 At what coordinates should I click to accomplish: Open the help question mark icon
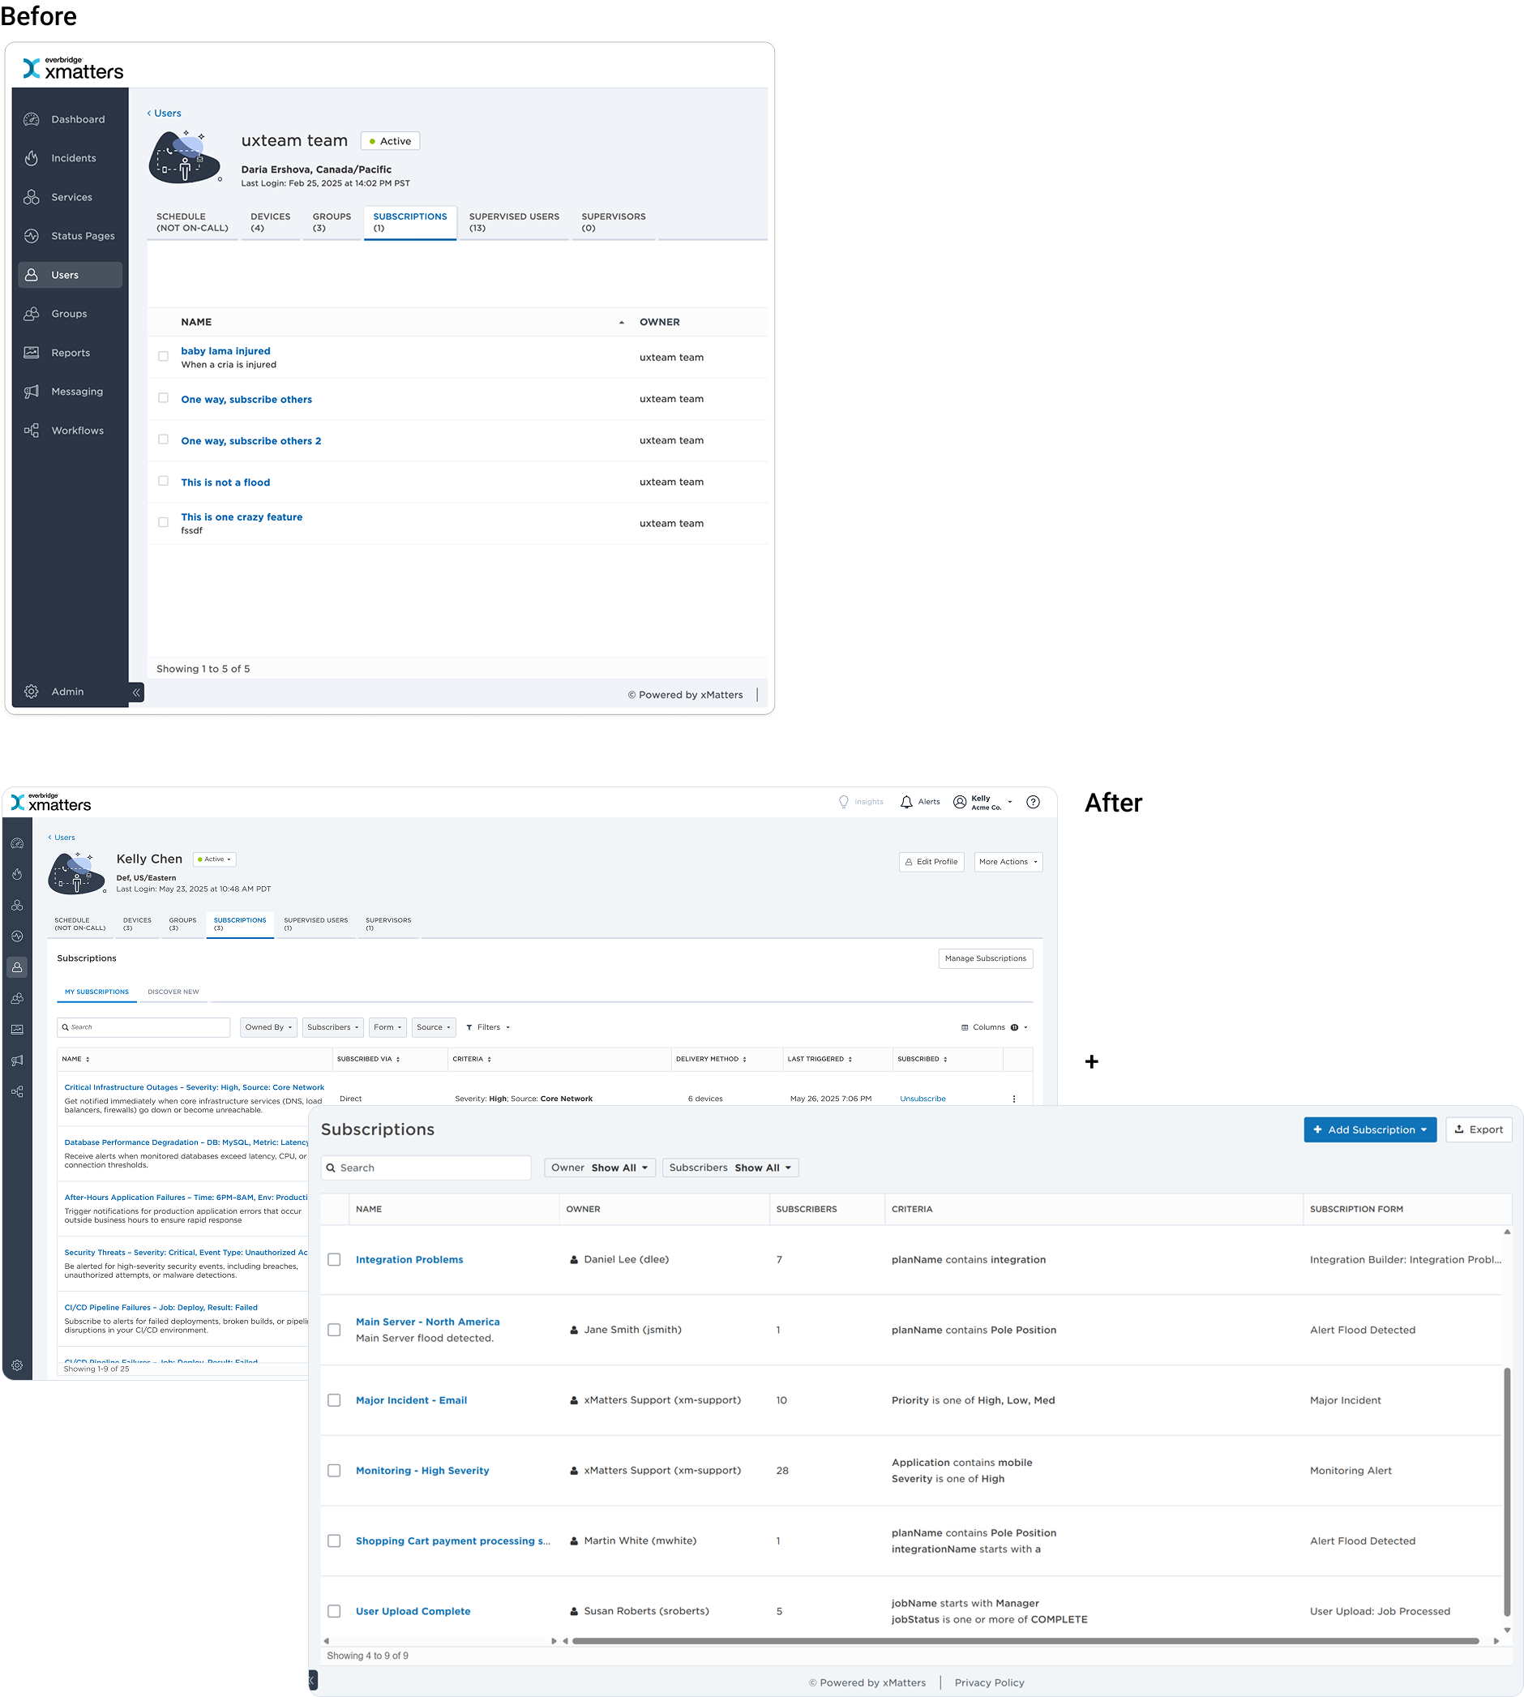(x=1033, y=802)
